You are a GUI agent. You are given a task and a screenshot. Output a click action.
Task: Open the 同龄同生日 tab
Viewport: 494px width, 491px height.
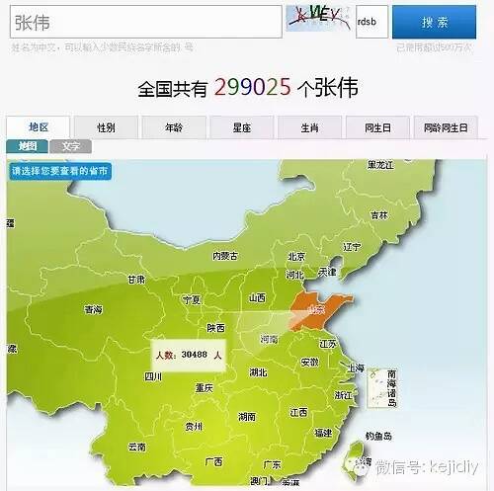[x=446, y=127]
